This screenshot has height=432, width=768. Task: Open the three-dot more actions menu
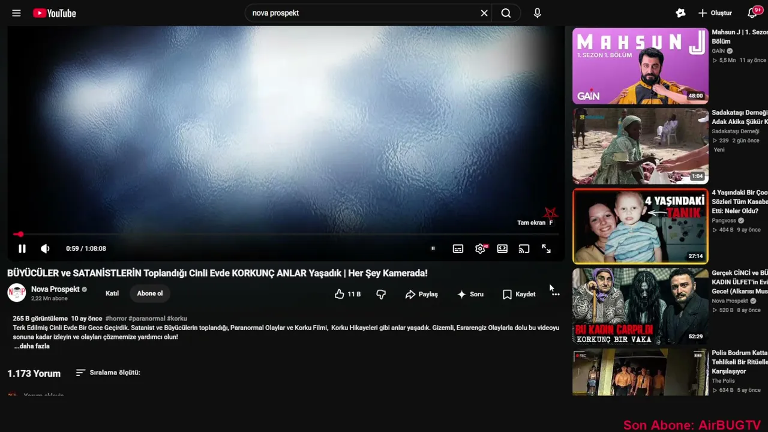(556, 294)
